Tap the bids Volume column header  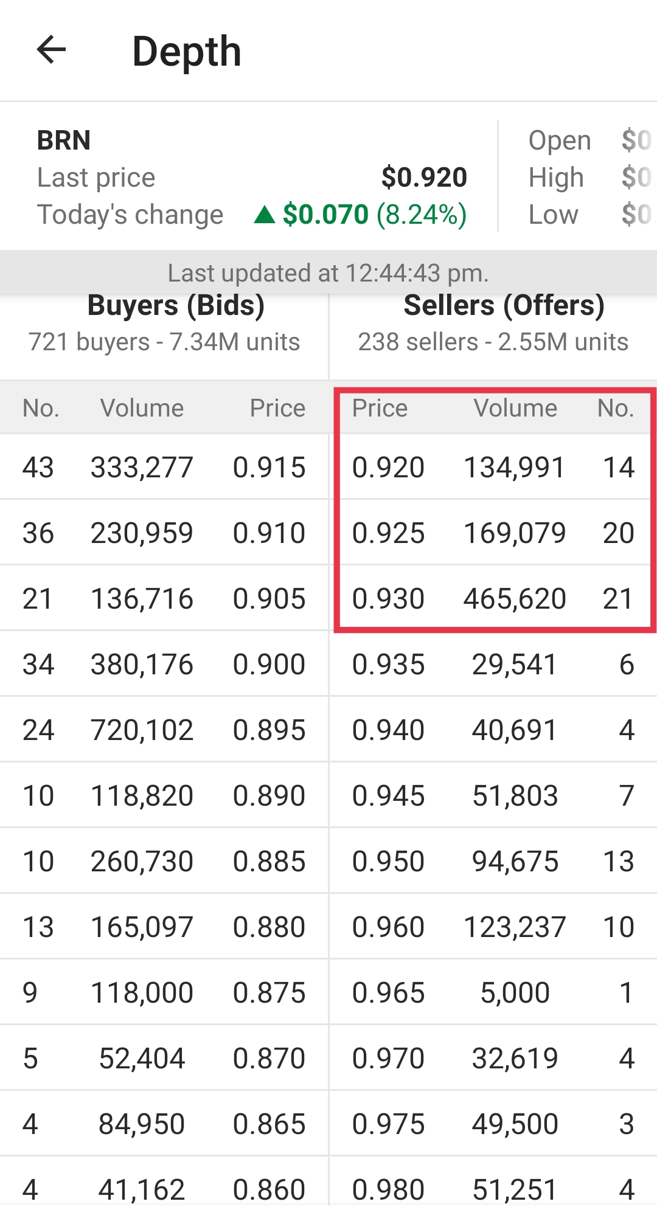click(142, 408)
